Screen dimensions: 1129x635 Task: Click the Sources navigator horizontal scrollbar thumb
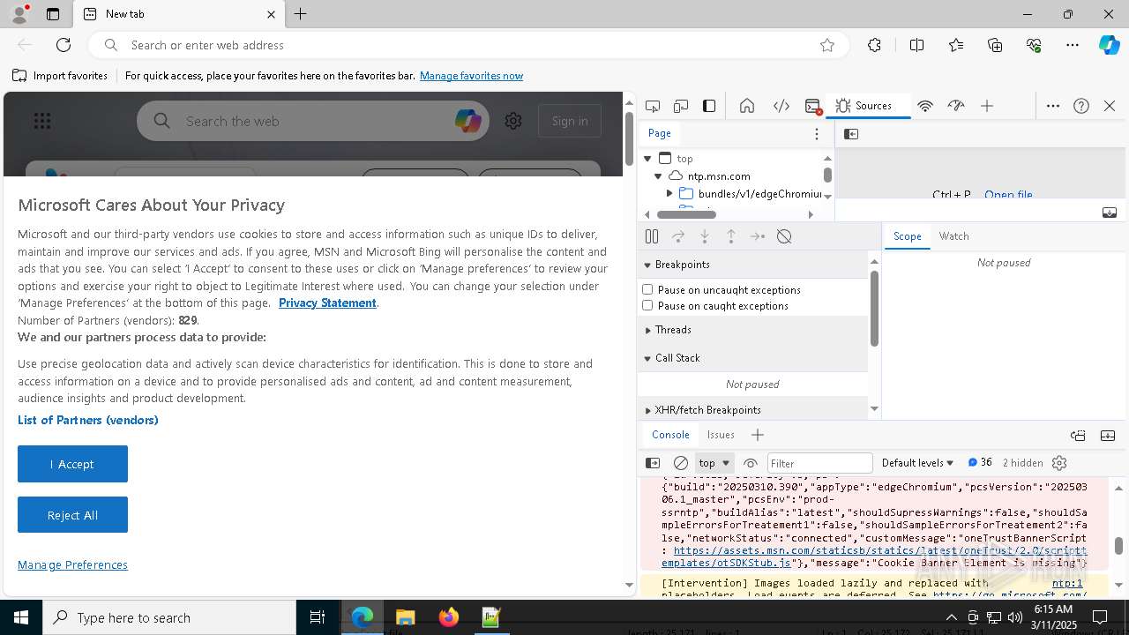(x=686, y=214)
